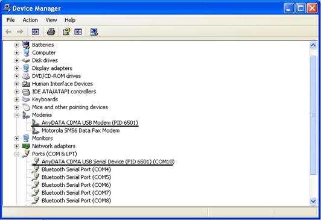Open the File menu
Viewport: 321px width, 220px height.
tap(11, 20)
